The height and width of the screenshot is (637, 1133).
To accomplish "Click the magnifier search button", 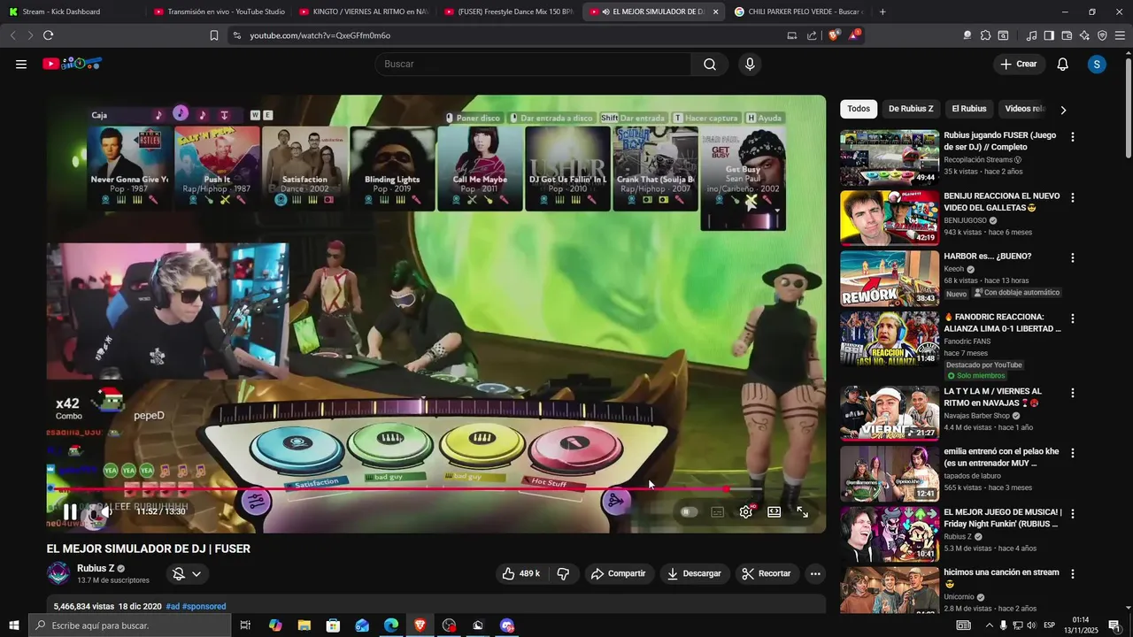I will pos(710,64).
